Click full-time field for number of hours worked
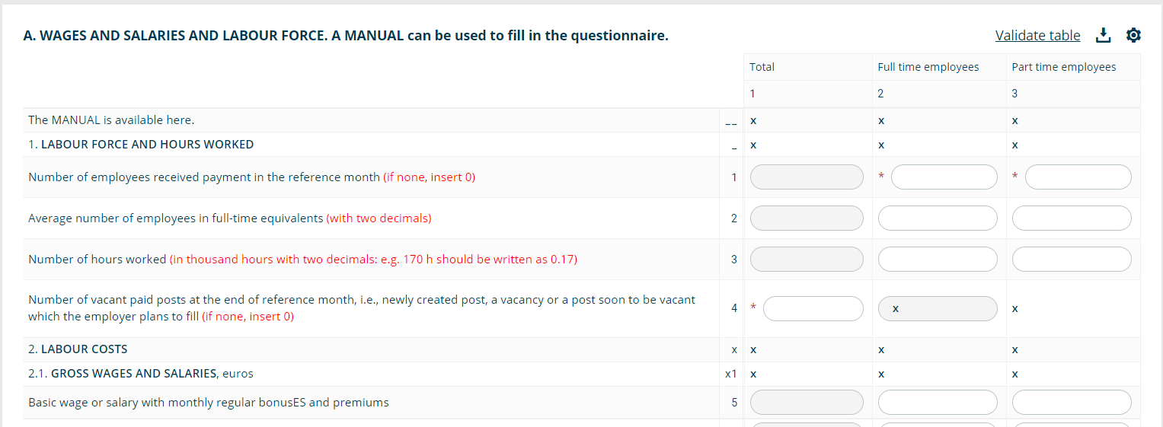Screen dimensions: 1163x427 (x=938, y=260)
